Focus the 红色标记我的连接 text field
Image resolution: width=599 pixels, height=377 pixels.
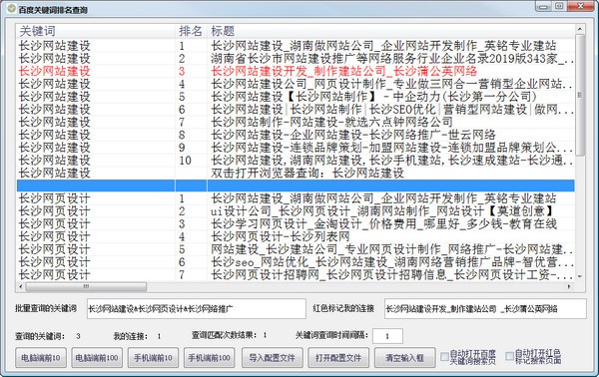(485, 309)
